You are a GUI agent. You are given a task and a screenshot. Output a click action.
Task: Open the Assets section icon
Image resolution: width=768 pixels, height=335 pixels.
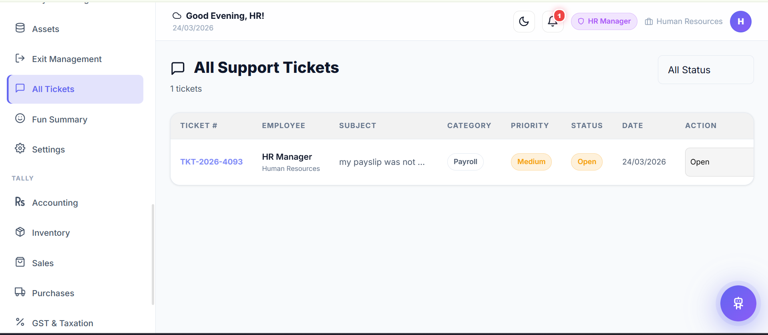pyautogui.click(x=20, y=28)
